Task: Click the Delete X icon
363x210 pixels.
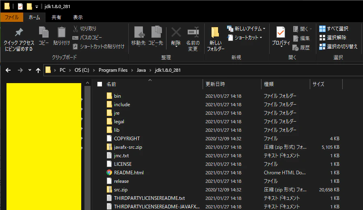Action: (x=176, y=33)
